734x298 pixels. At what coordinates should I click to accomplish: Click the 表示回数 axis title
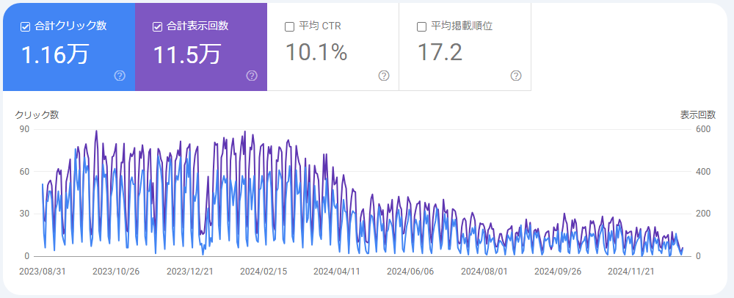point(698,115)
